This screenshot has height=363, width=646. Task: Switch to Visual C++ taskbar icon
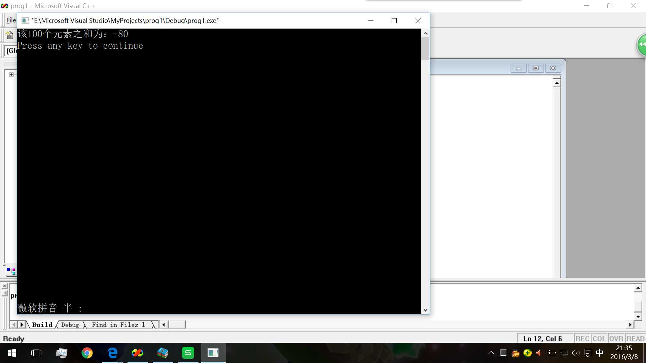tap(137, 353)
